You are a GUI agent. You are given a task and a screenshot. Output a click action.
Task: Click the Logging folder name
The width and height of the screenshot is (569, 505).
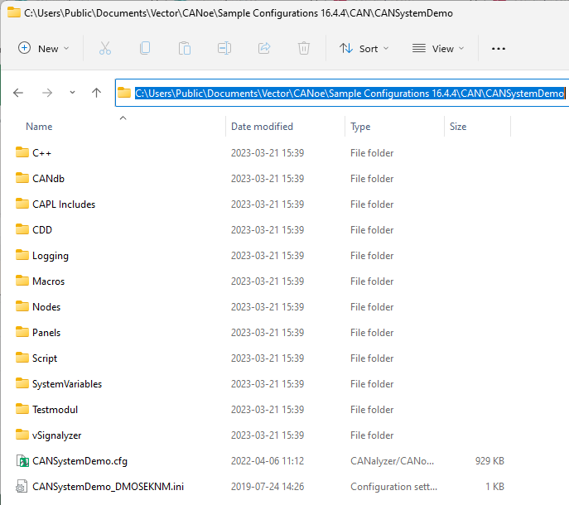coord(51,256)
